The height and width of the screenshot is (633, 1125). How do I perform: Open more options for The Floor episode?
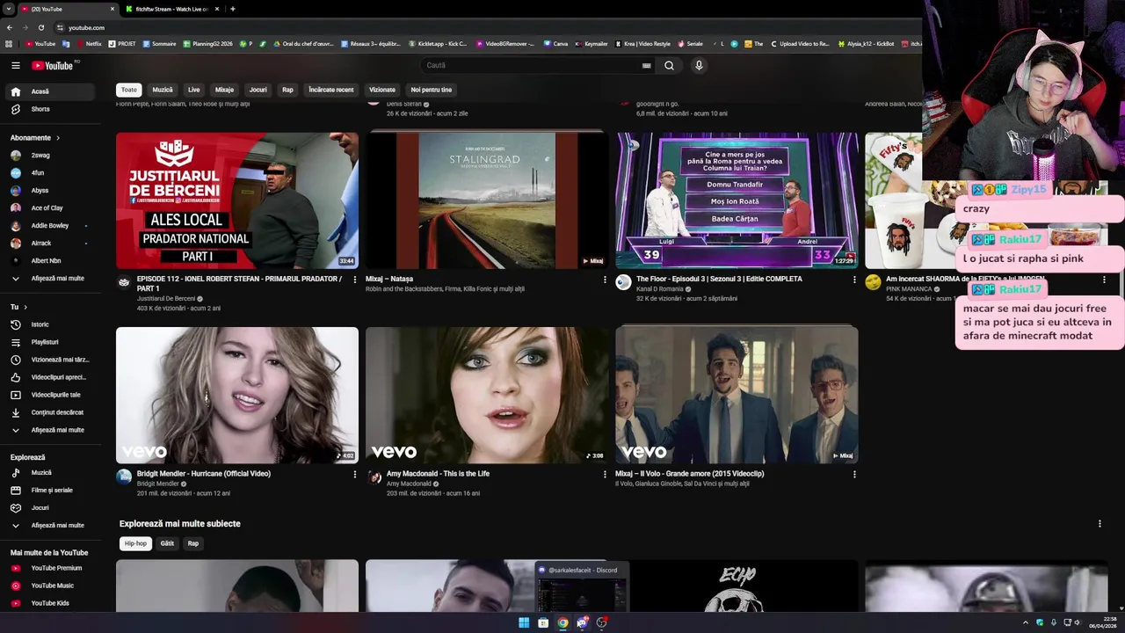(x=854, y=280)
